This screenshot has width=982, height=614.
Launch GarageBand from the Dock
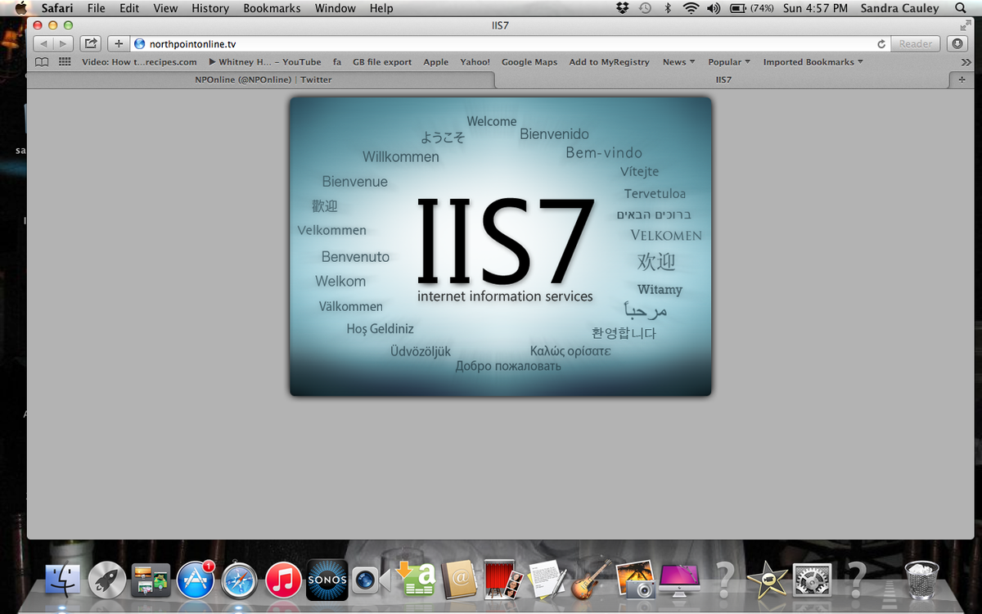[x=592, y=580]
